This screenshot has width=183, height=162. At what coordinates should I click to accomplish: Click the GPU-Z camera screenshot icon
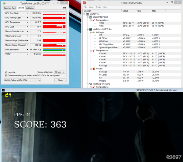coord(64,8)
